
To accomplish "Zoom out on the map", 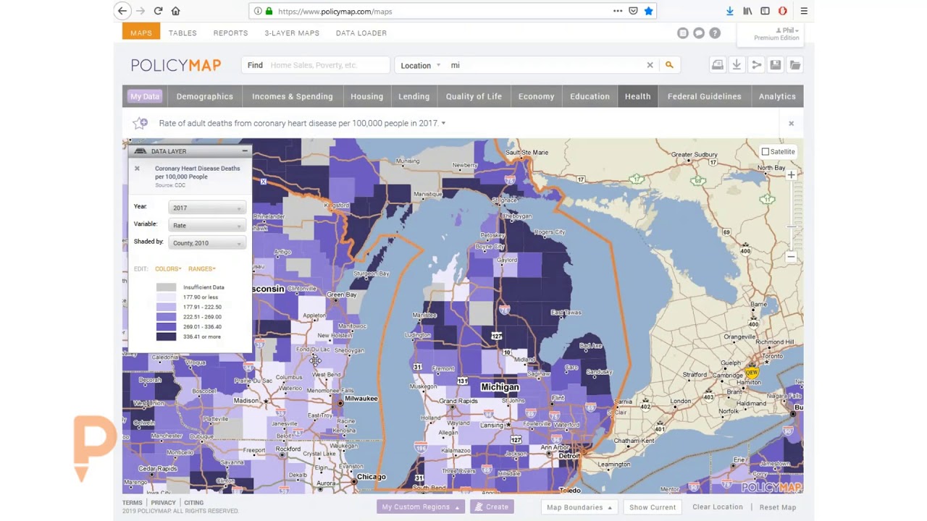I will coord(791,257).
